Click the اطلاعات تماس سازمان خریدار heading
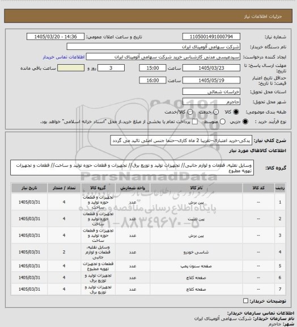 260,313
